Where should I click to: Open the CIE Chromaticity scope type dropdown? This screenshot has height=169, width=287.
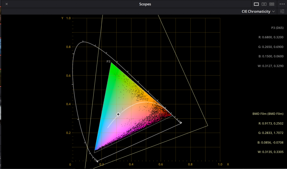pos(258,11)
